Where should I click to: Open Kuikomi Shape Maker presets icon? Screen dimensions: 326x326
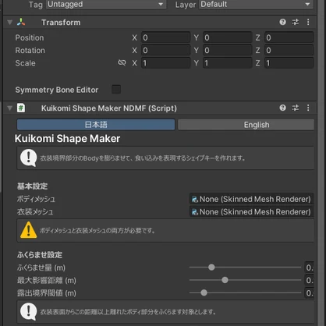[x=296, y=108]
